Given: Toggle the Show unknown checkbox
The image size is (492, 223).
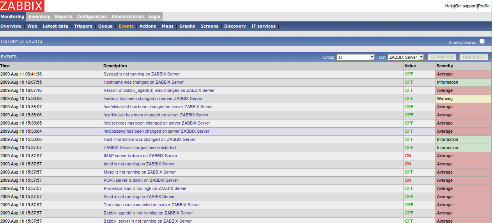Looking at the screenshot, I should [482, 42].
